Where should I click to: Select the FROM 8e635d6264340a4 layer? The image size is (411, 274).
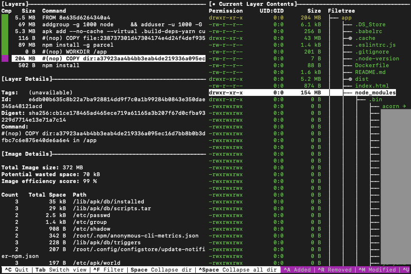(108, 18)
